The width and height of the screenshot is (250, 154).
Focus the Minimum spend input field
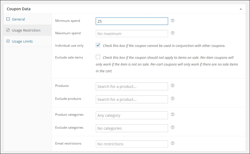132,21
